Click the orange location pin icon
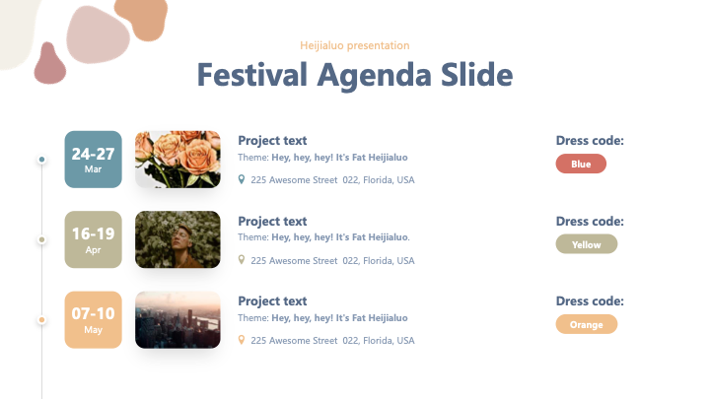Screen dimensions: 710x399 (x=242, y=340)
